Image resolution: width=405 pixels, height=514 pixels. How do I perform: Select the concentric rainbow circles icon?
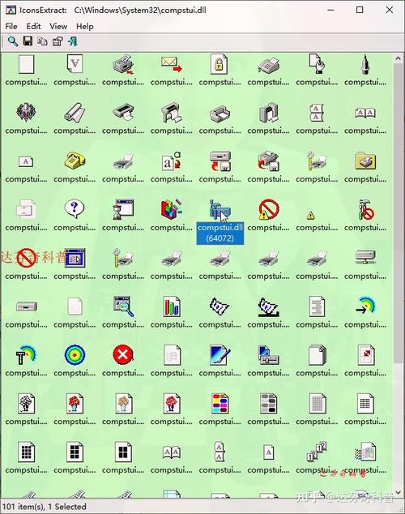(75, 354)
